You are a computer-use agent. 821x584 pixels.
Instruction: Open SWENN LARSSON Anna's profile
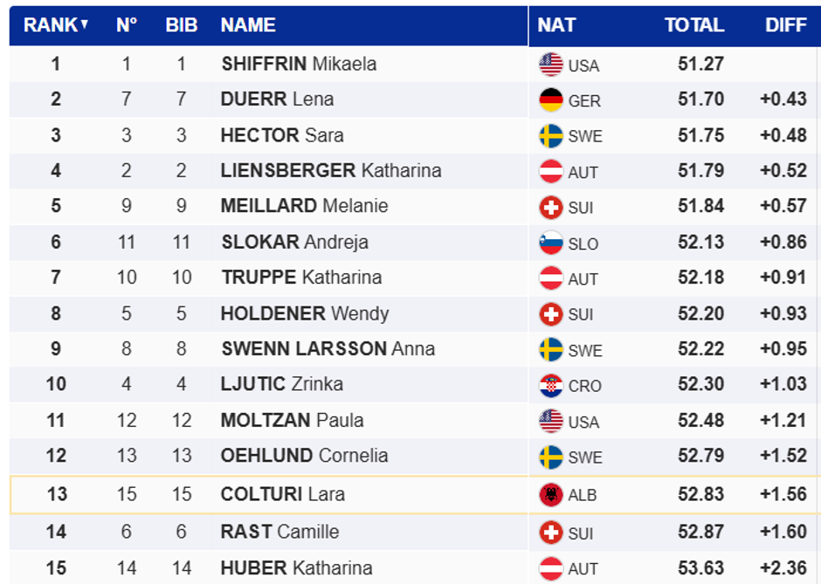click(328, 349)
